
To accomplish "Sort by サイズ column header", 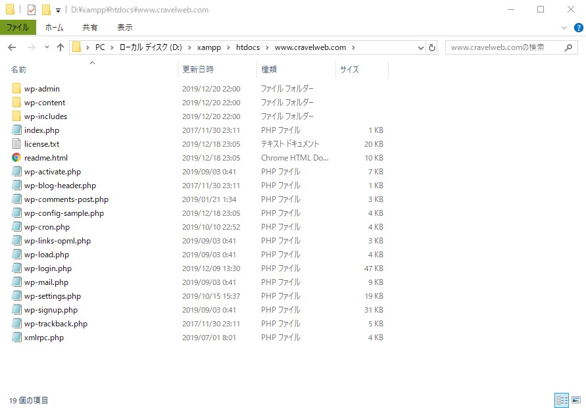I will coord(349,70).
